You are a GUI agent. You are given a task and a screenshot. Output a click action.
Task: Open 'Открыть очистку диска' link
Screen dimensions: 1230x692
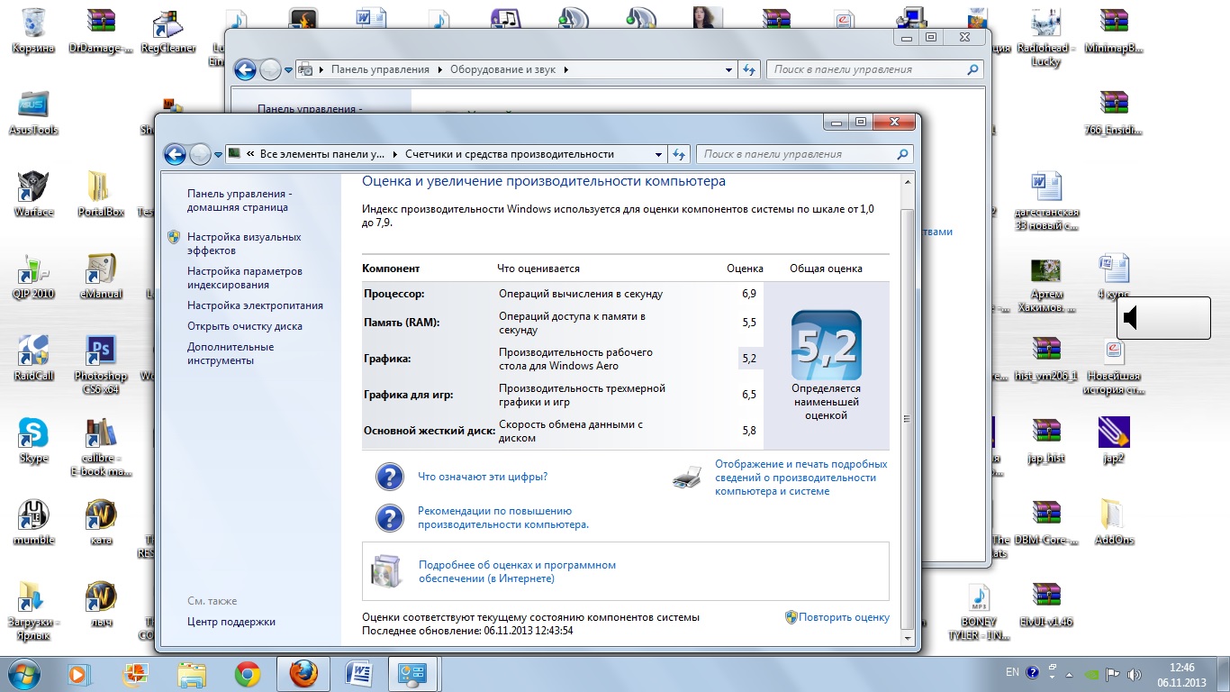(x=245, y=326)
